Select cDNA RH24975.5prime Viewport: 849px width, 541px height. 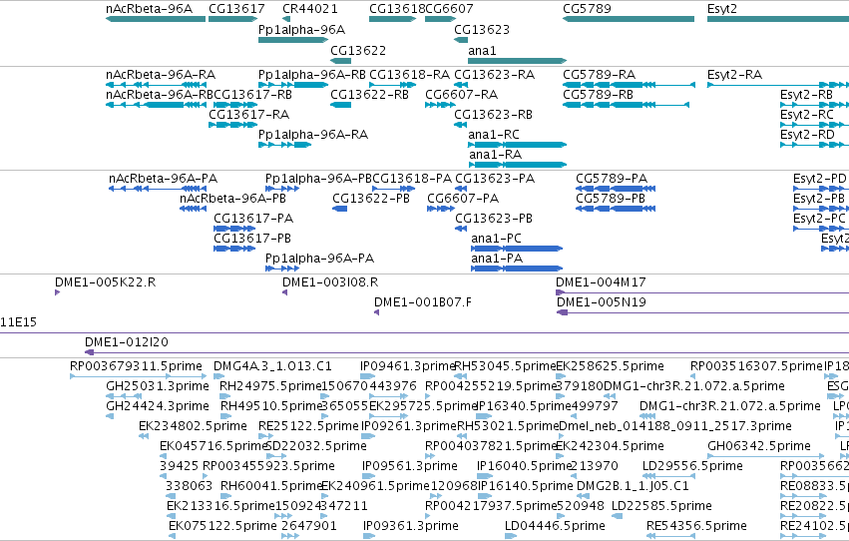click(225, 396)
